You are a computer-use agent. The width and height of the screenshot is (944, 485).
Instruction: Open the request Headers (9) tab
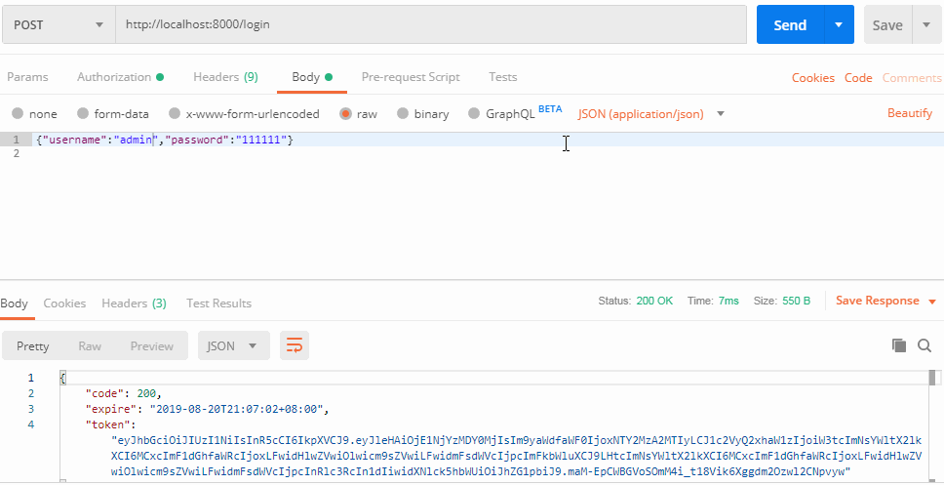click(x=226, y=77)
